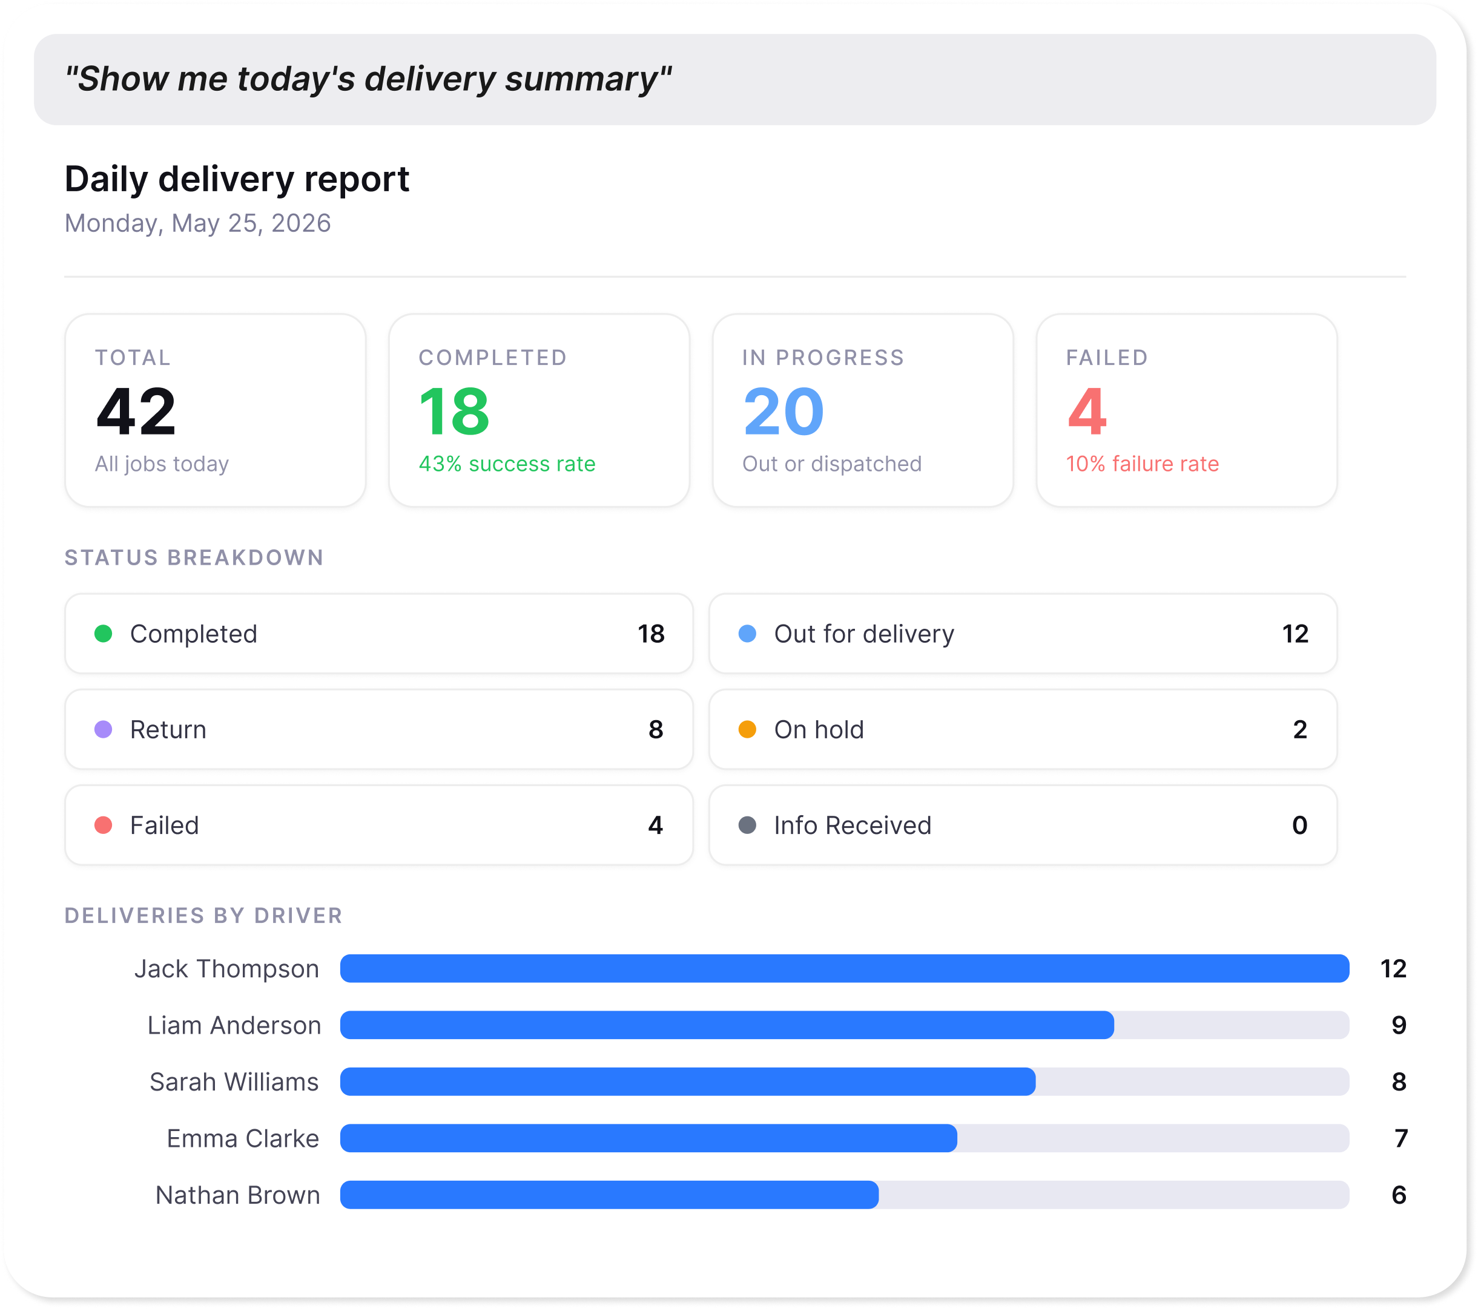Click the blue dot beside Out for delivery
This screenshot has height=1309, width=1478.
(x=747, y=634)
